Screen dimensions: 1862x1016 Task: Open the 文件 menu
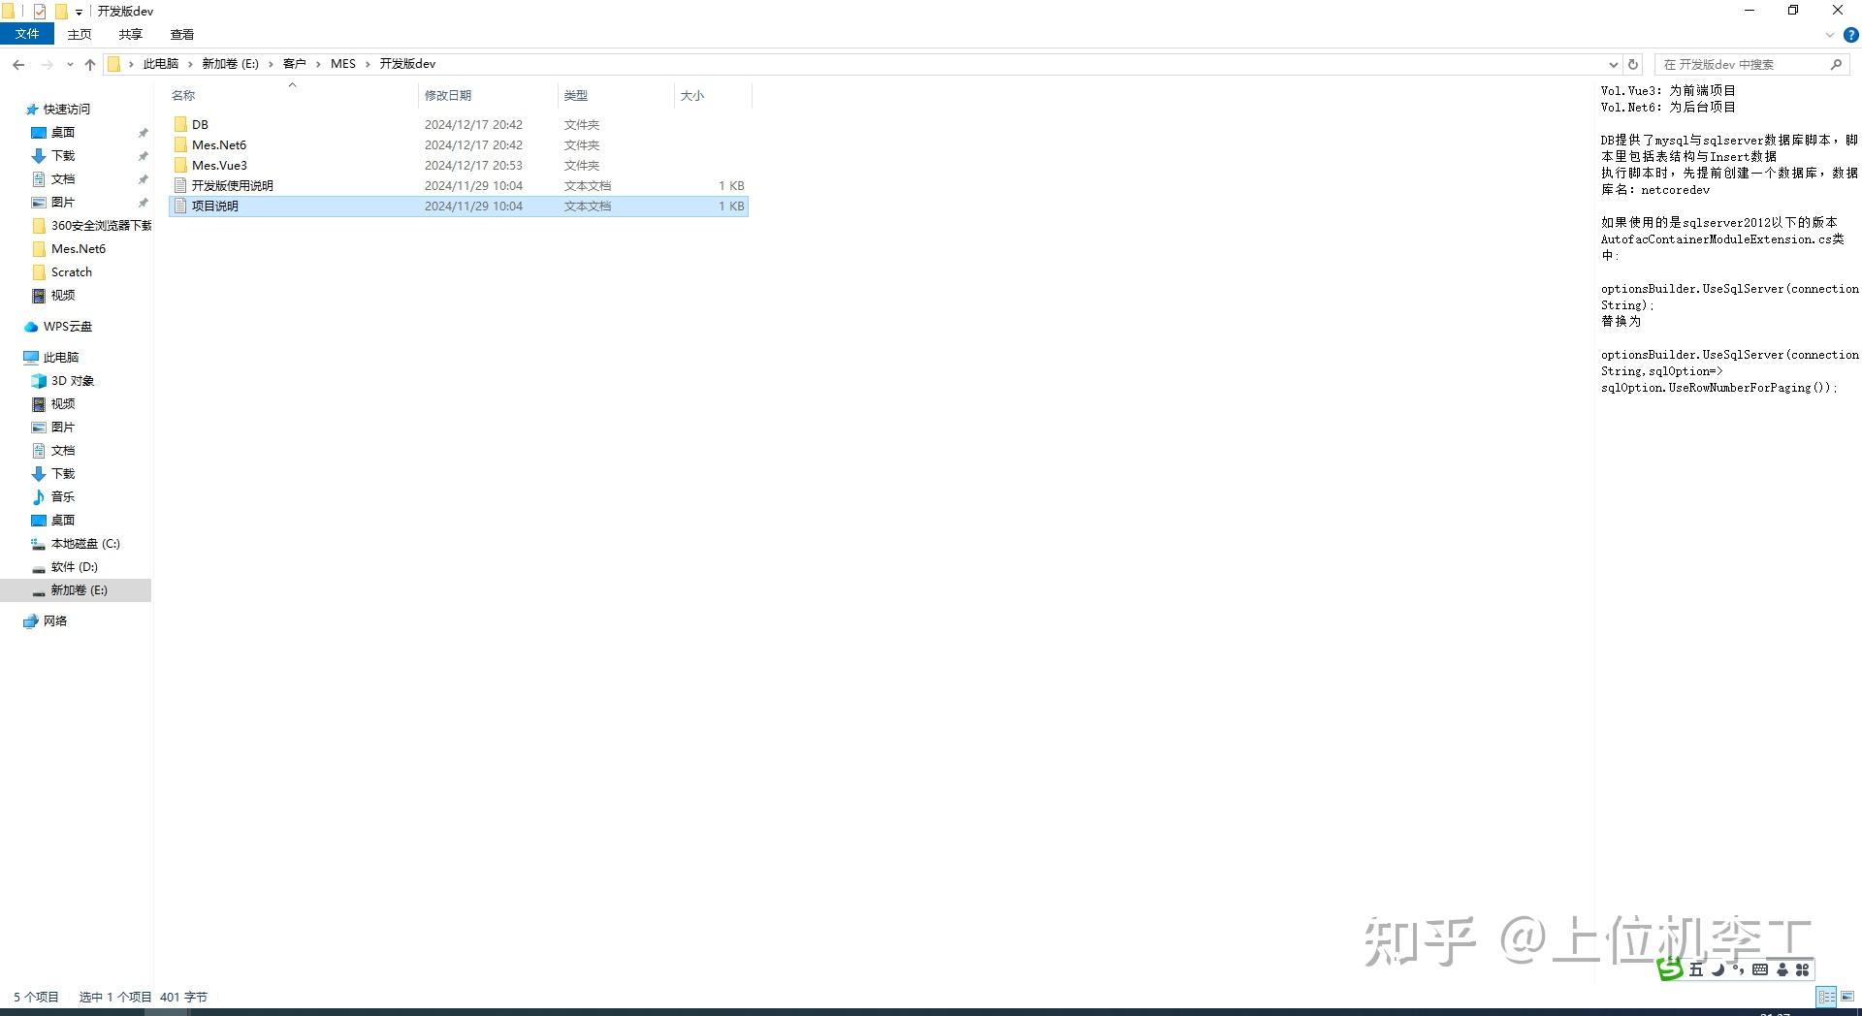coord(27,34)
